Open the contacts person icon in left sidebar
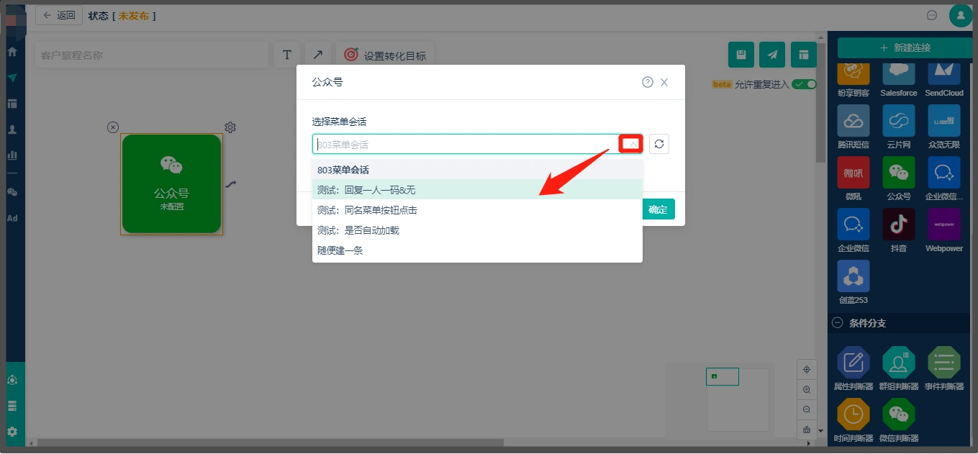 (x=12, y=130)
